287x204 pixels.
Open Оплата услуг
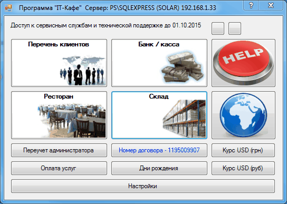59,168
